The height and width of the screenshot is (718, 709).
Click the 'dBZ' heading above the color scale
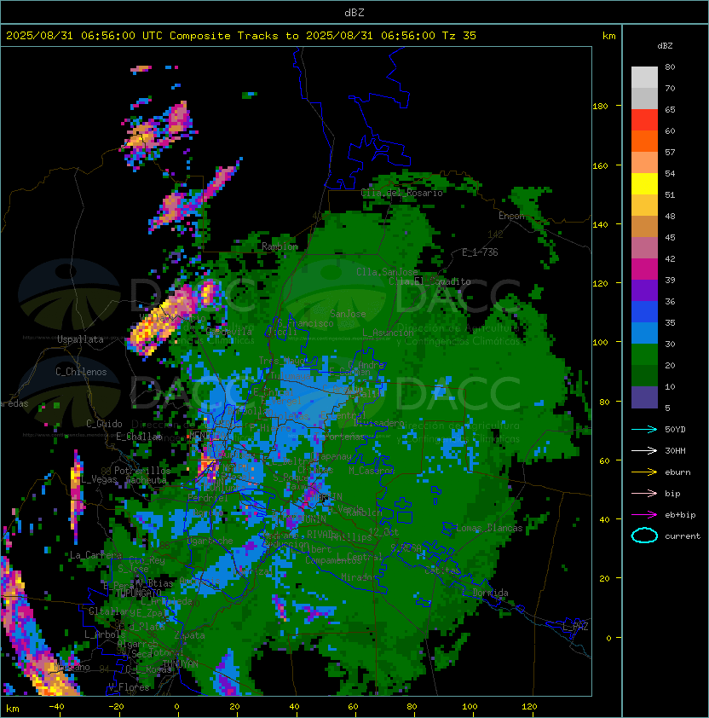point(665,45)
